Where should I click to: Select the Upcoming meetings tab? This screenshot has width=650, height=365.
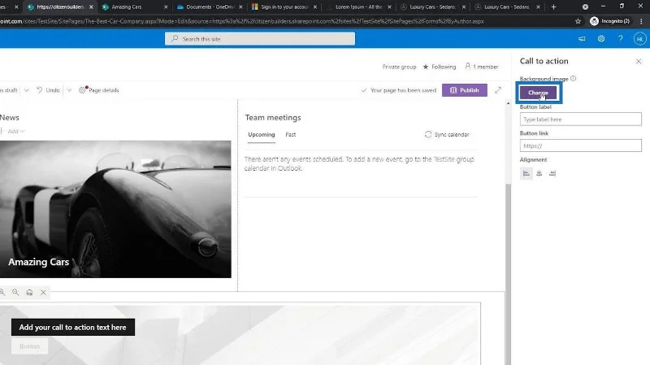tap(261, 134)
